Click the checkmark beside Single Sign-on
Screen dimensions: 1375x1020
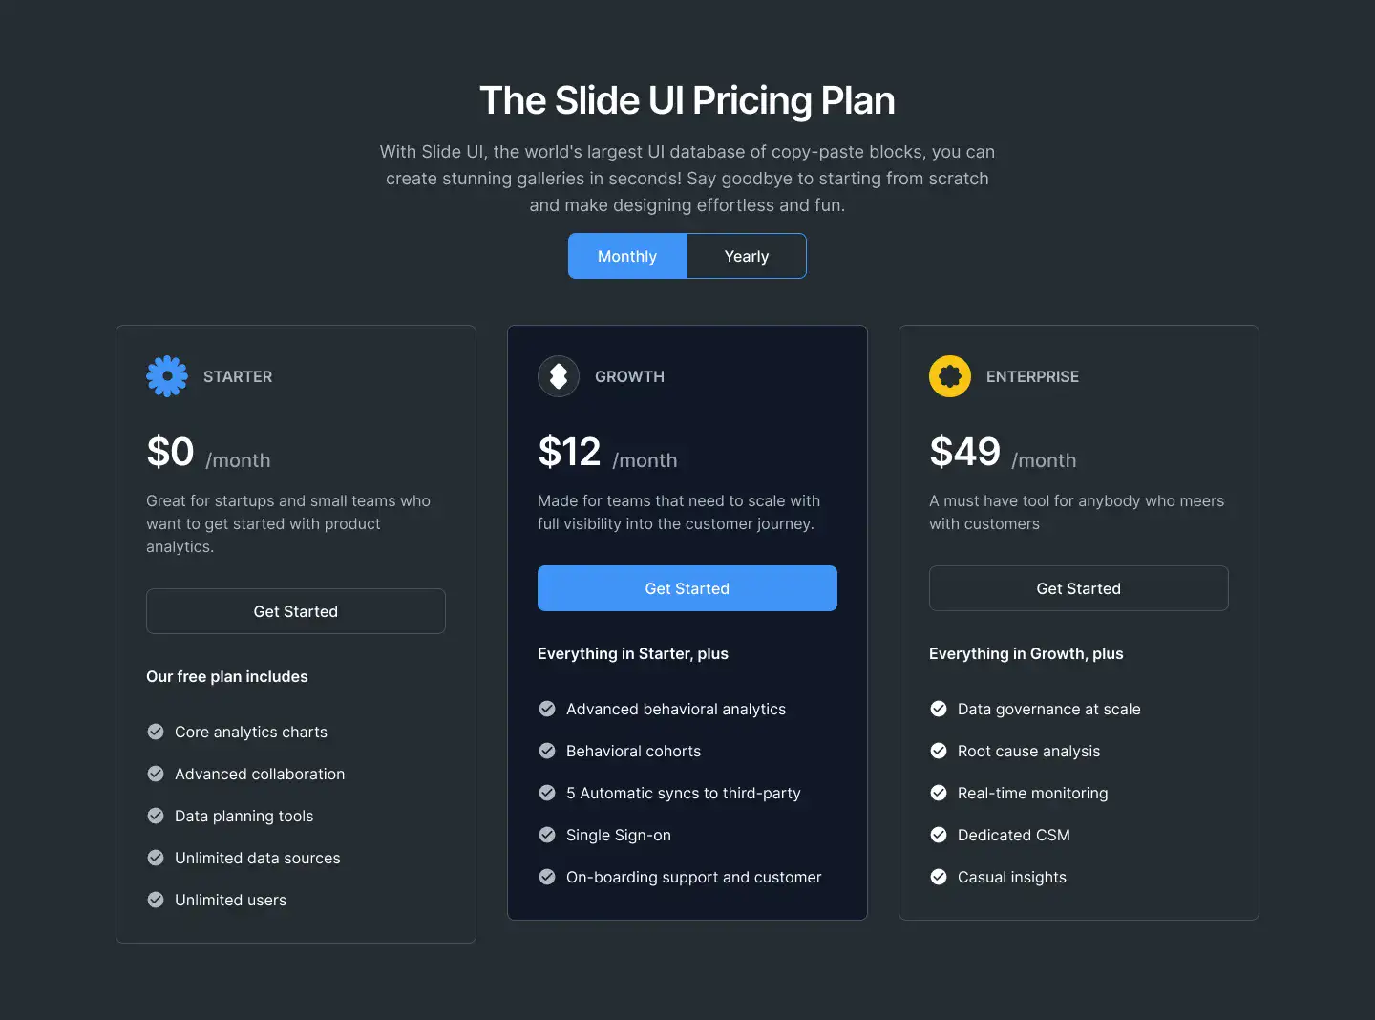point(547,835)
